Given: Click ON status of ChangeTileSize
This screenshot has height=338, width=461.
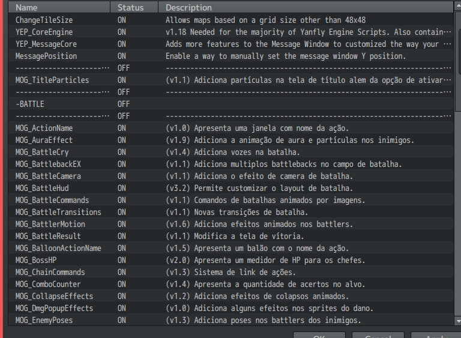Looking at the screenshot, I should (x=122, y=20).
